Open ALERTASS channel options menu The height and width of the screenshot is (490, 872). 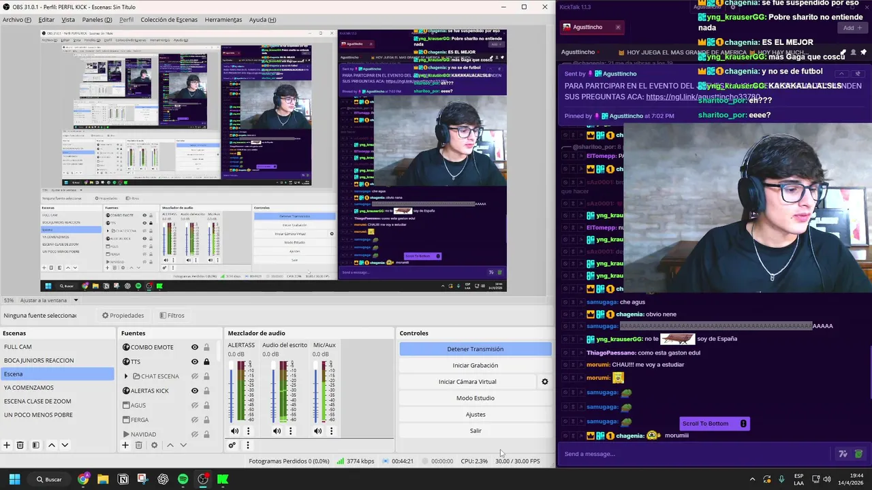pos(249,431)
